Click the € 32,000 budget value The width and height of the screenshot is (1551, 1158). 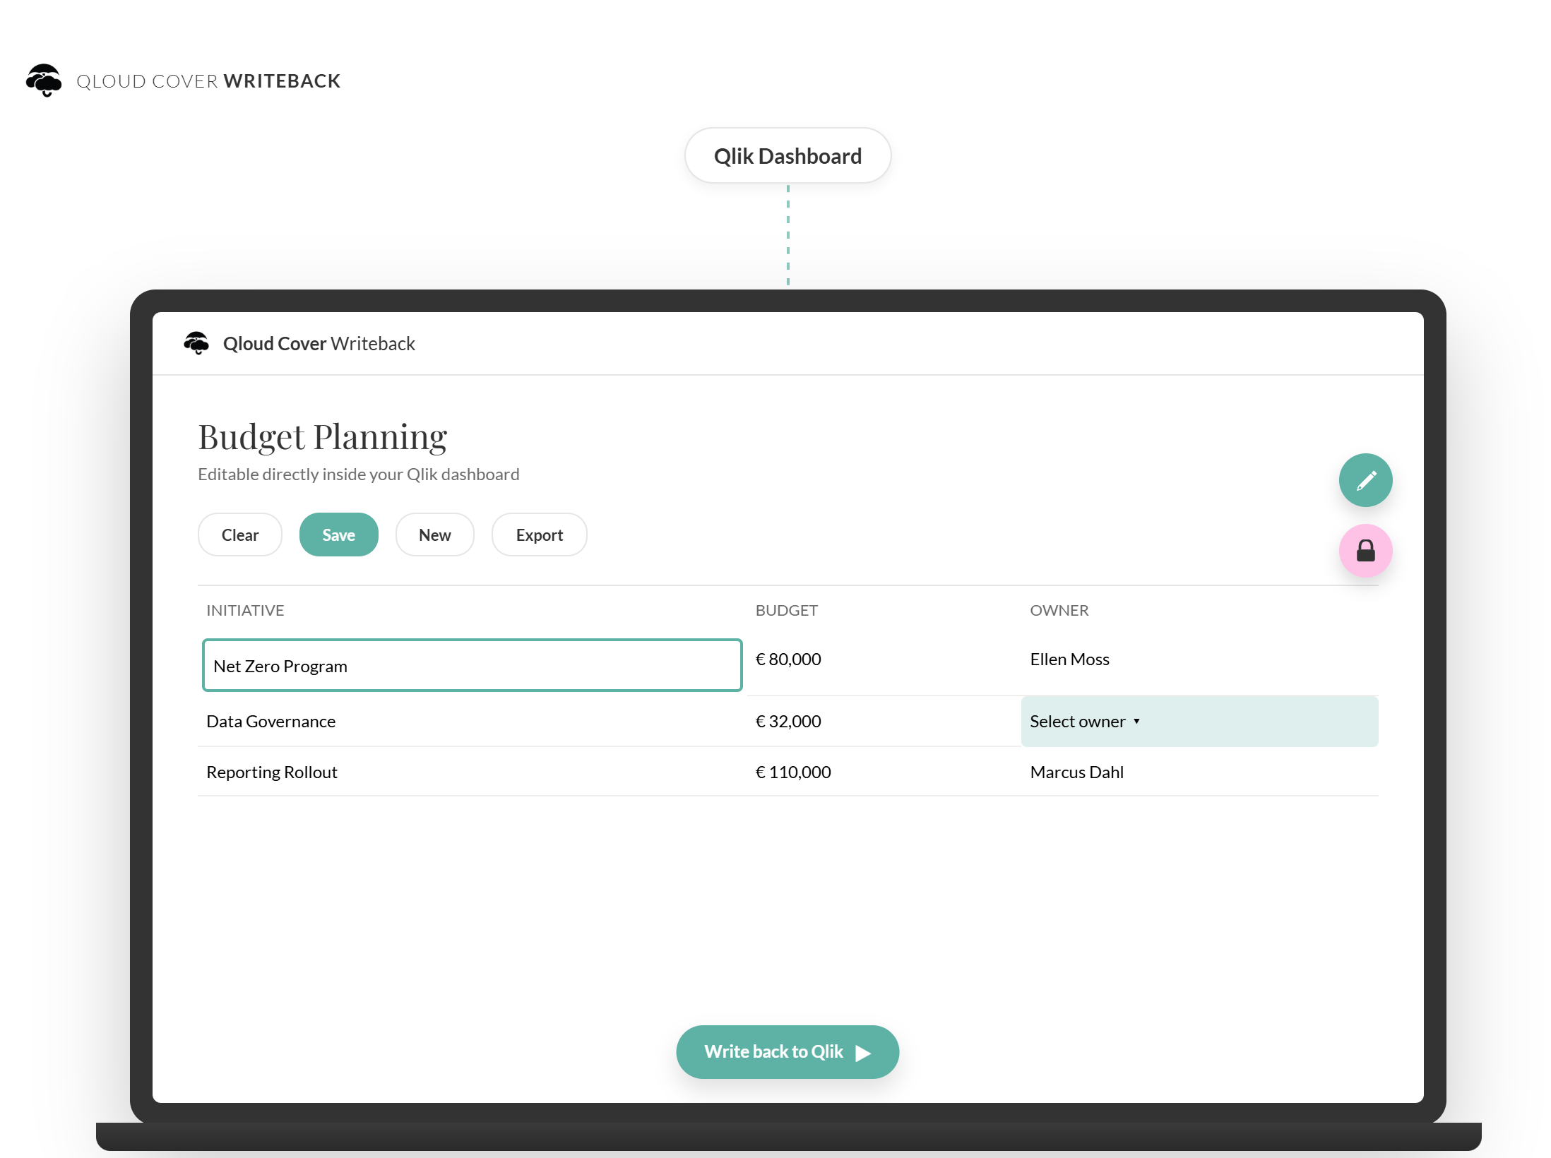point(788,722)
